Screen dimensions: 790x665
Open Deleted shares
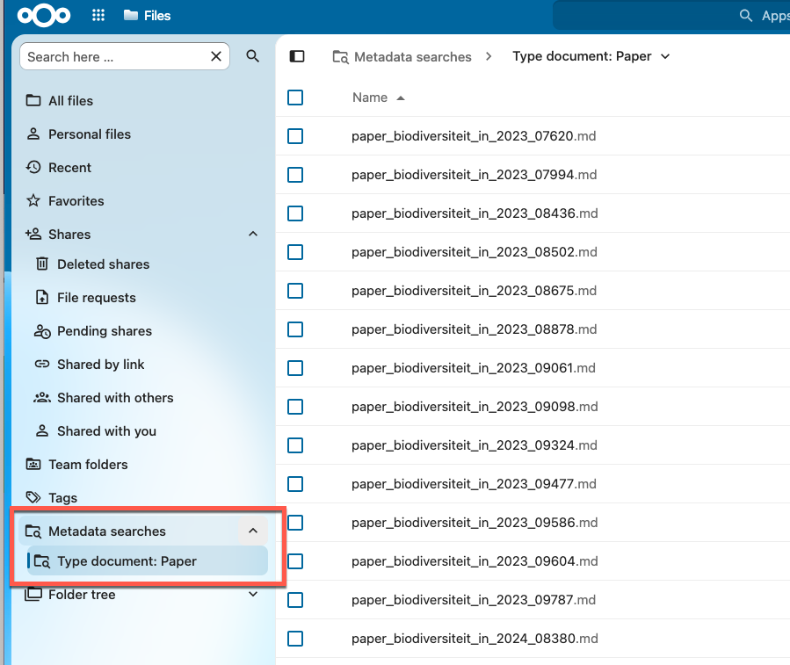[147, 264]
